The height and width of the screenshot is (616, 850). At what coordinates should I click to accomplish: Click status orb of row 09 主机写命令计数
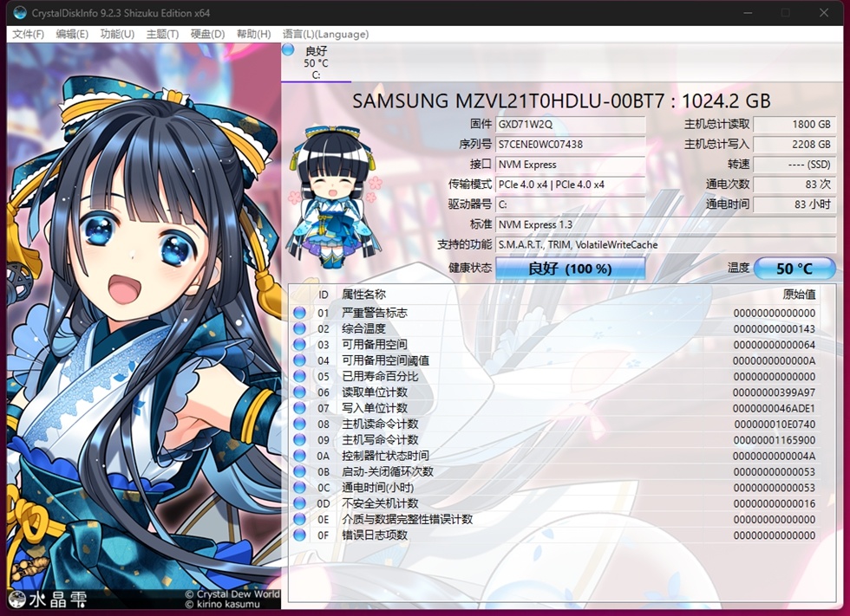[299, 439]
